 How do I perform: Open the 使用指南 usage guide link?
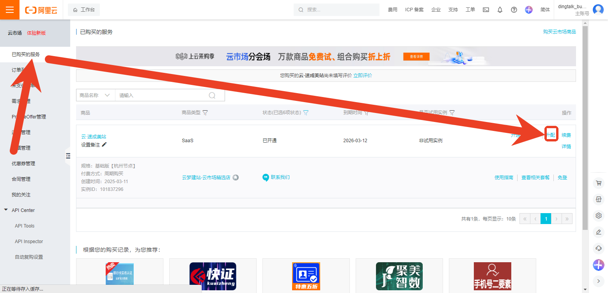[x=504, y=178]
